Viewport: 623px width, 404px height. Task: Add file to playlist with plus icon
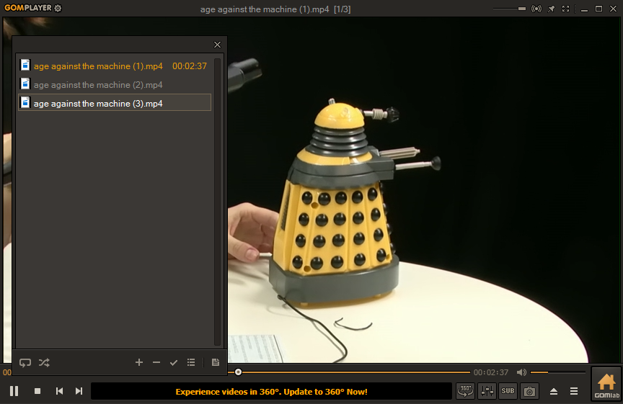tap(139, 362)
